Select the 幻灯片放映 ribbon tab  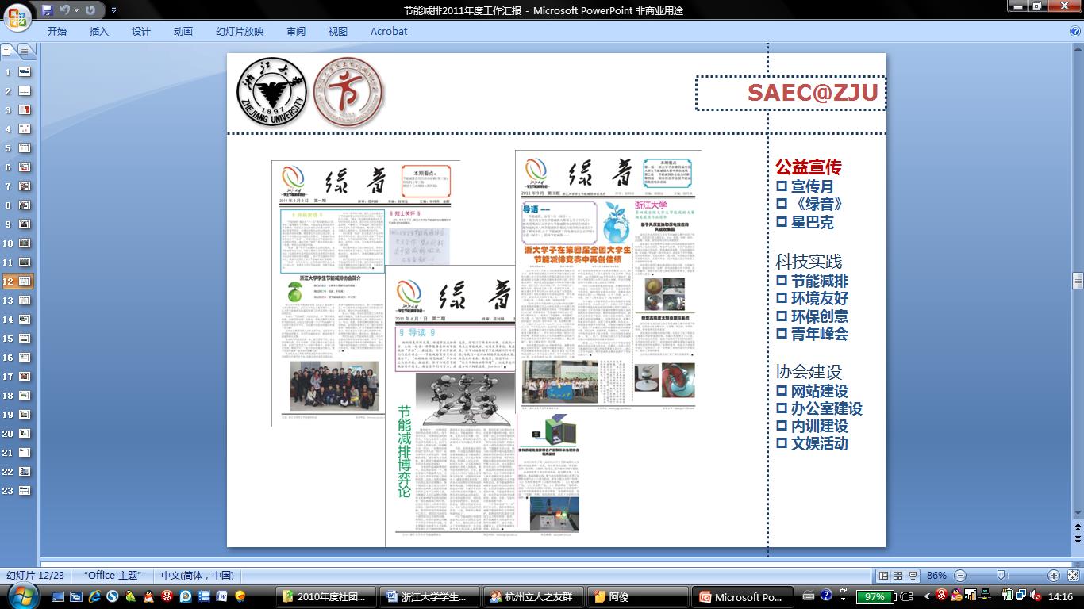[240, 32]
